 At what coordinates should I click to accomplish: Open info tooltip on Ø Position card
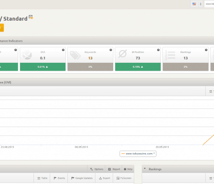click(x=158, y=50)
